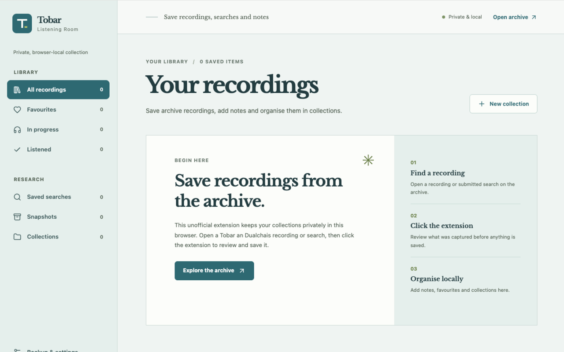Screen dimensions: 564x352
Task: Create a New collection
Action: 503,104
